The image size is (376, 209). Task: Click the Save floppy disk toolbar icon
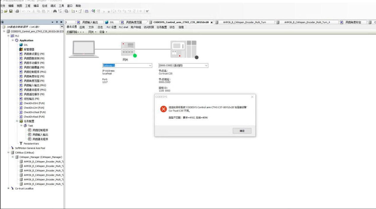(x=11, y=11)
